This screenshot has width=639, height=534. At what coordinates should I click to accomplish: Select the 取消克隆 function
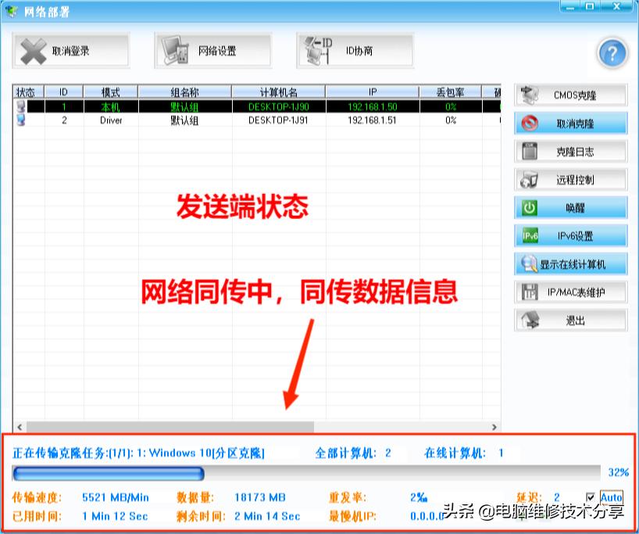571,122
